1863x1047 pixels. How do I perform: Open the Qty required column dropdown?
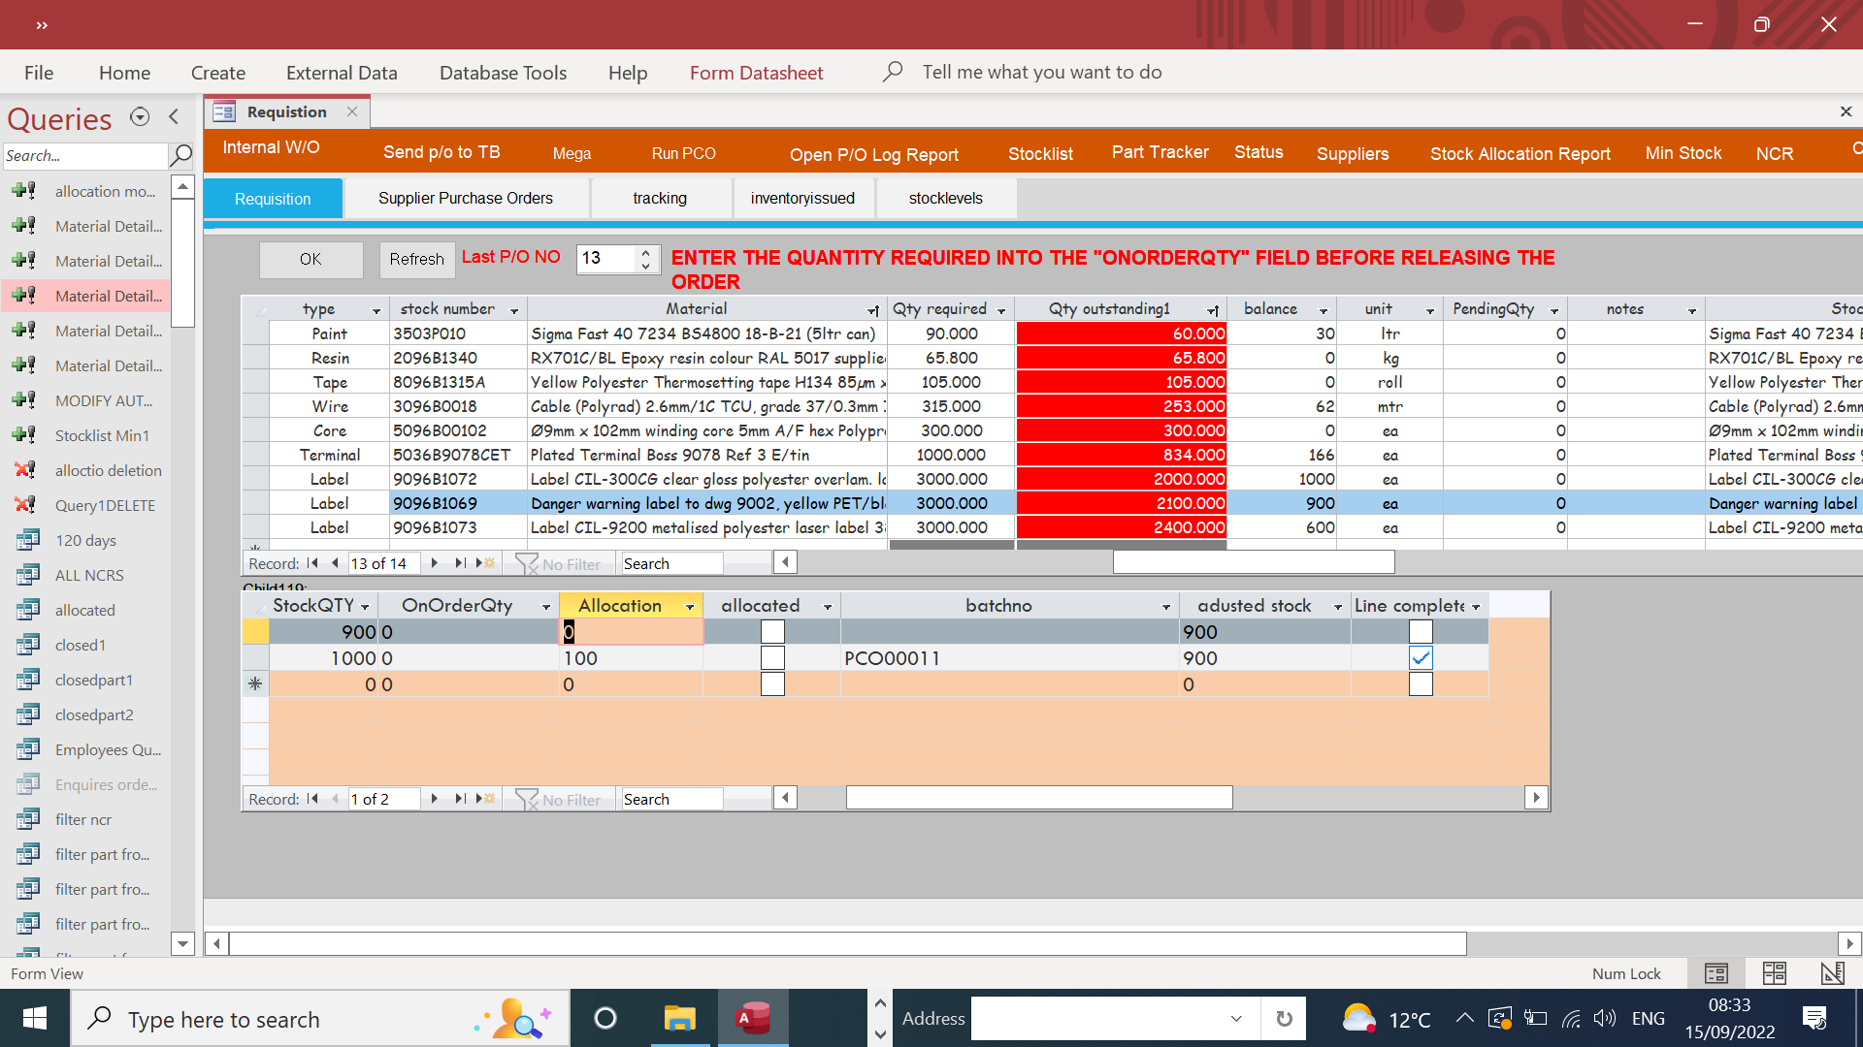pyautogui.click(x=1001, y=310)
